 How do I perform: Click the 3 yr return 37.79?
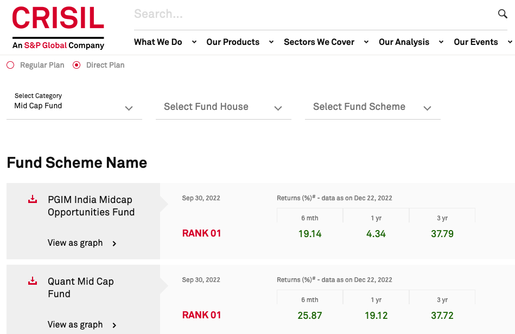(x=442, y=234)
